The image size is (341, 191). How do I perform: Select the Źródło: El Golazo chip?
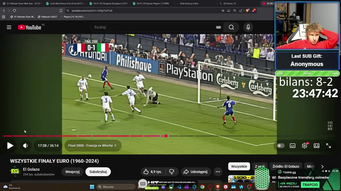pyautogui.click(x=286, y=166)
